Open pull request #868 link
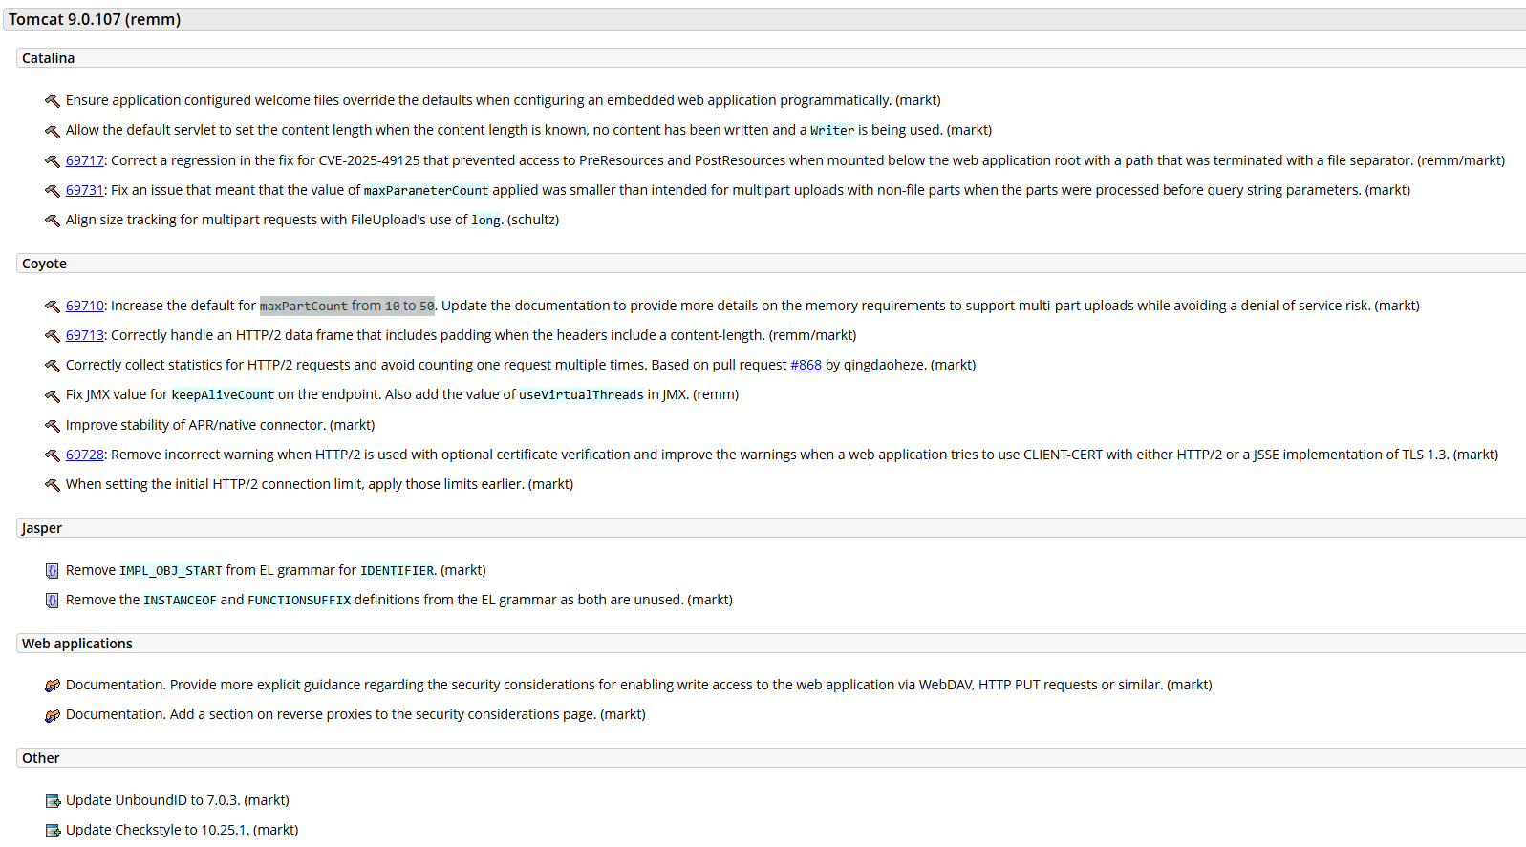The image size is (1526, 847). pyautogui.click(x=806, y=365)
